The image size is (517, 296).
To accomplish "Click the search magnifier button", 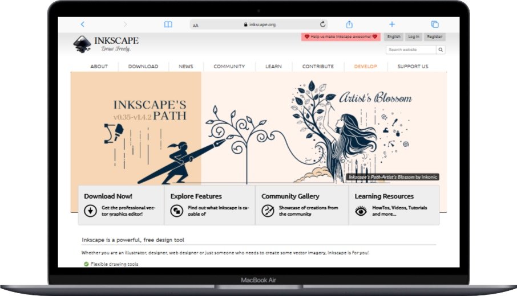I will click(x=441, y=50).
